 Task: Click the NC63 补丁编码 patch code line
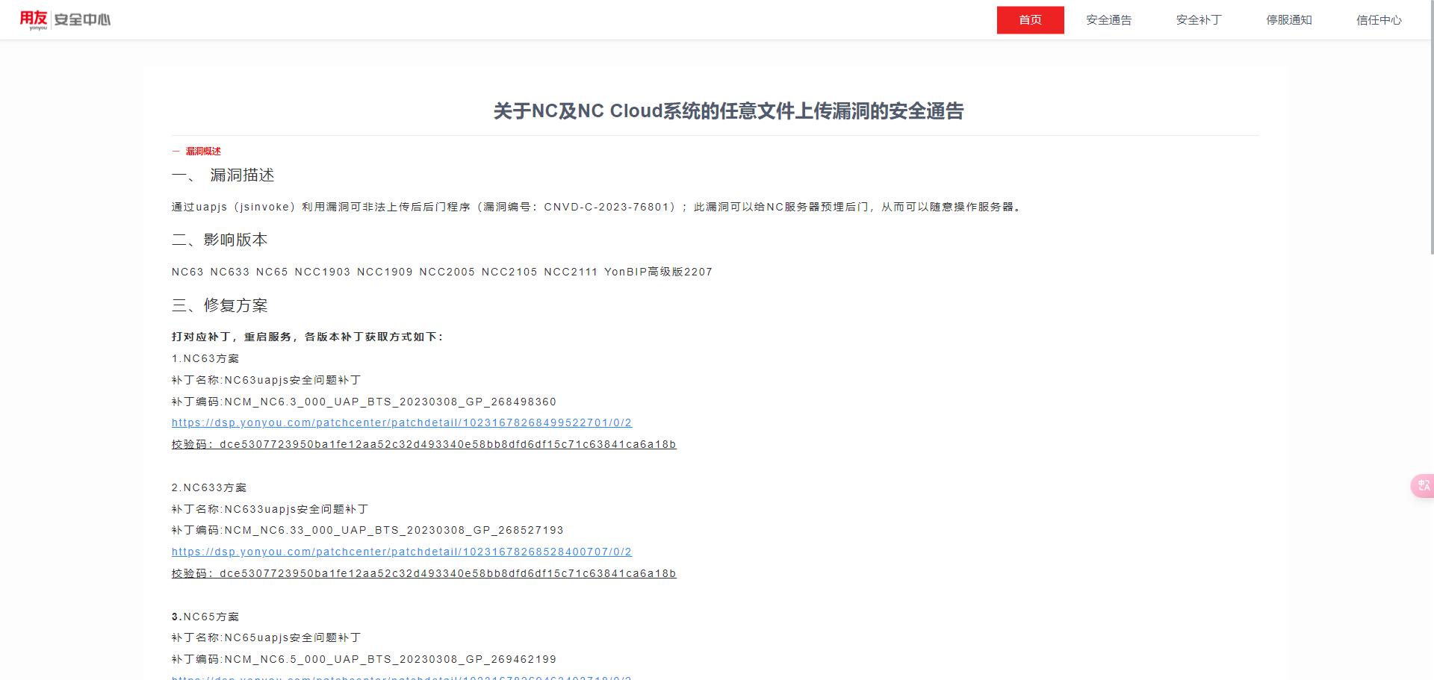click(x=364, y=402)
